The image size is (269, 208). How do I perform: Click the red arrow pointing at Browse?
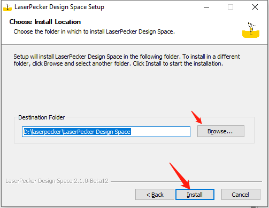[197, 117]
